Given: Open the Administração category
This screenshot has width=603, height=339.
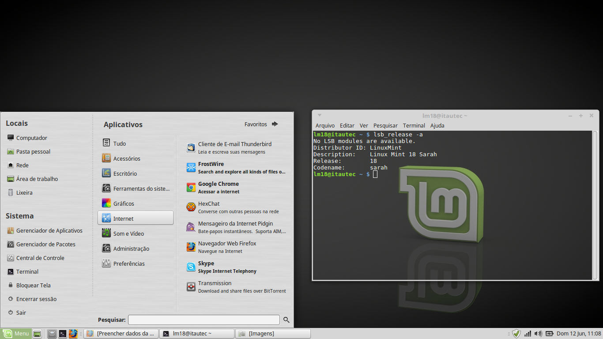Looking at the screenshot, I should tap(135, 249).
